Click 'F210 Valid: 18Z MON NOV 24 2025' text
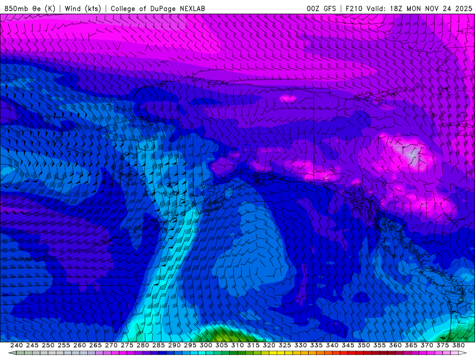This screenshot has height=356, width=475. [408, 8]
